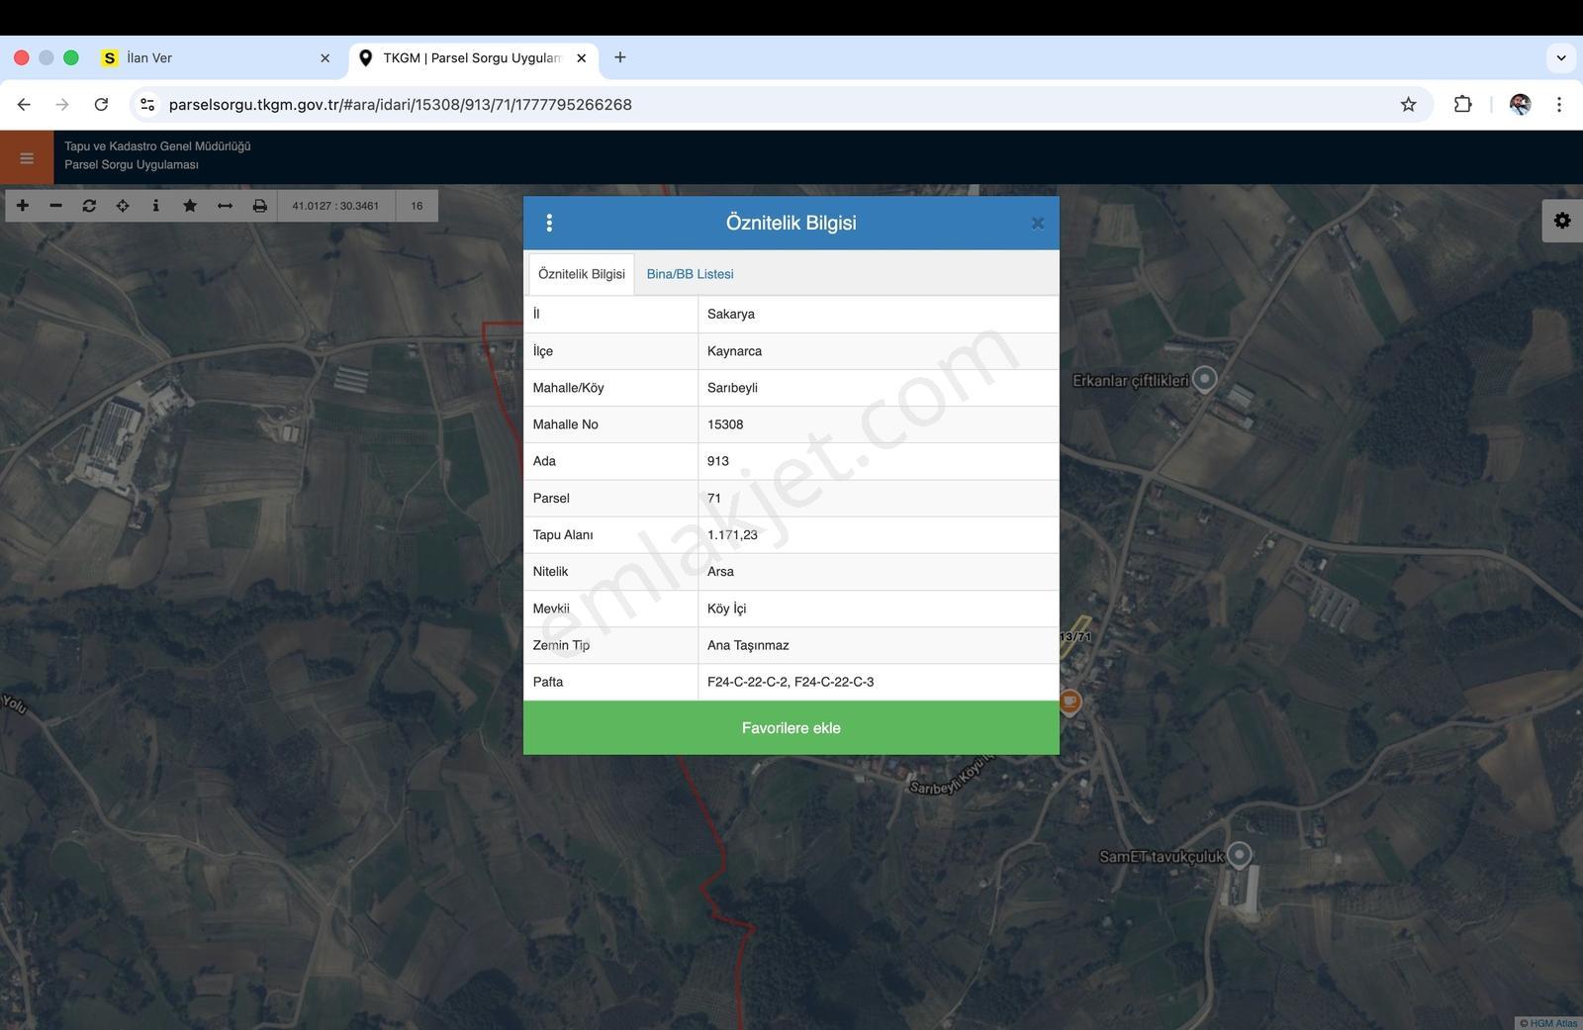Open favorites with the star toolbar icon
This screenshot has height=1030, width=1583.
tap(190, 206)
